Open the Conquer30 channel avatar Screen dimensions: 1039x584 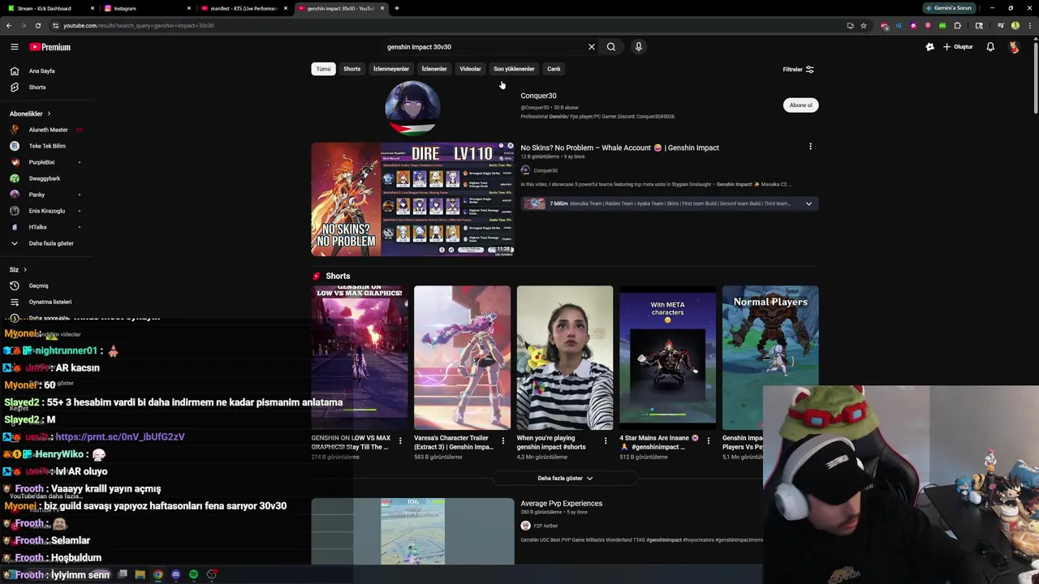pyautogui.click(x=412, y=107)
